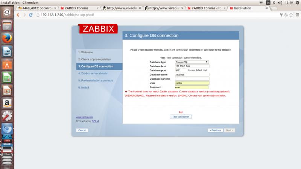The width and height of the screenshot is (301, 169).
Task: Bookmark this page with star icon
Action: pos(291,15)
